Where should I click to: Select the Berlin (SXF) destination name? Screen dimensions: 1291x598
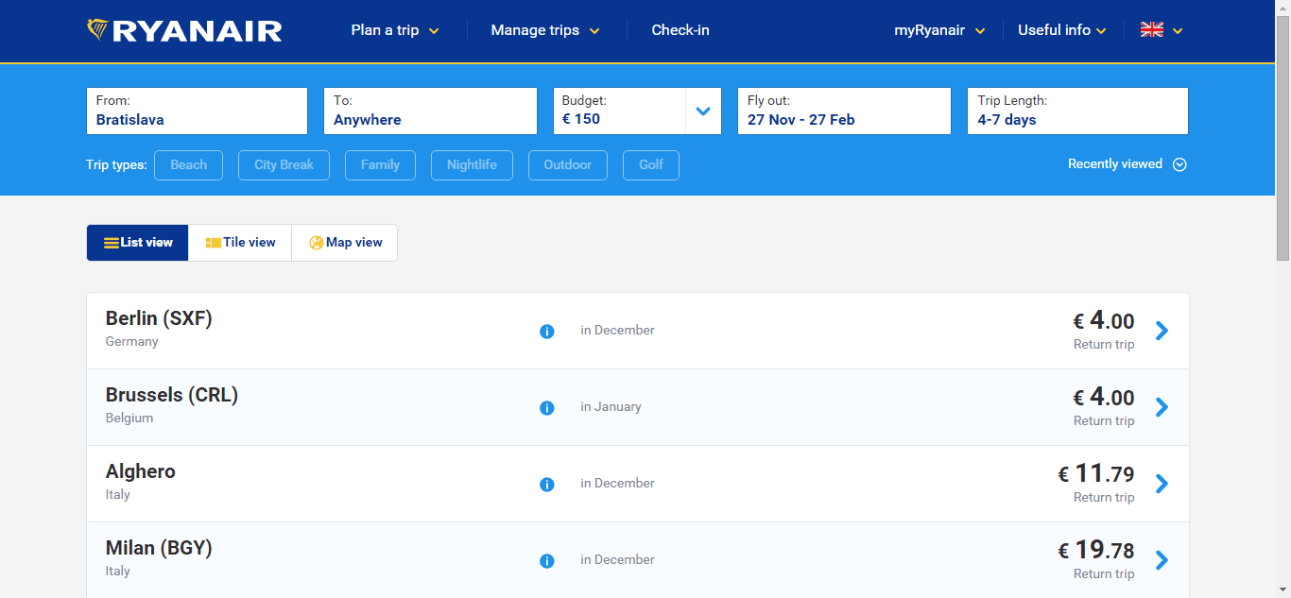[159, 318]
